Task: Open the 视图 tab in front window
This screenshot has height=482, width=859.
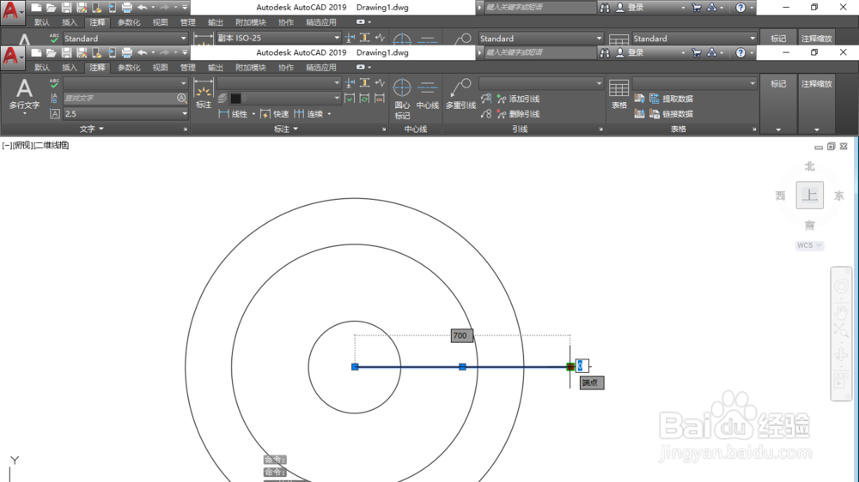Action: (x=160, y=67)
